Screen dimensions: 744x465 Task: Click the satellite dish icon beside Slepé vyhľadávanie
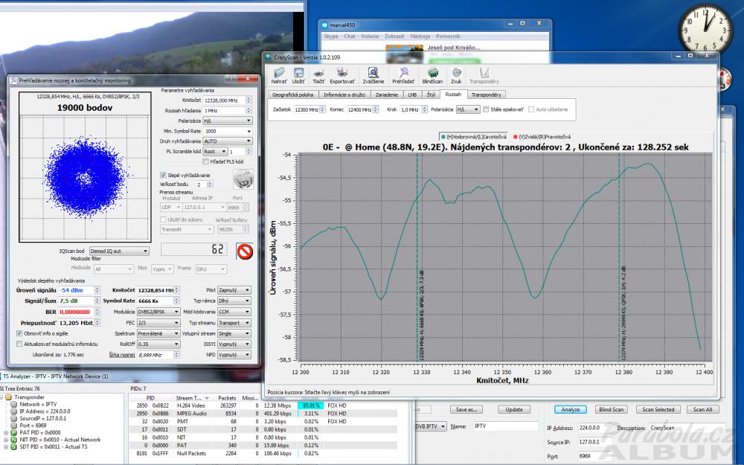(x=243, y=179)
